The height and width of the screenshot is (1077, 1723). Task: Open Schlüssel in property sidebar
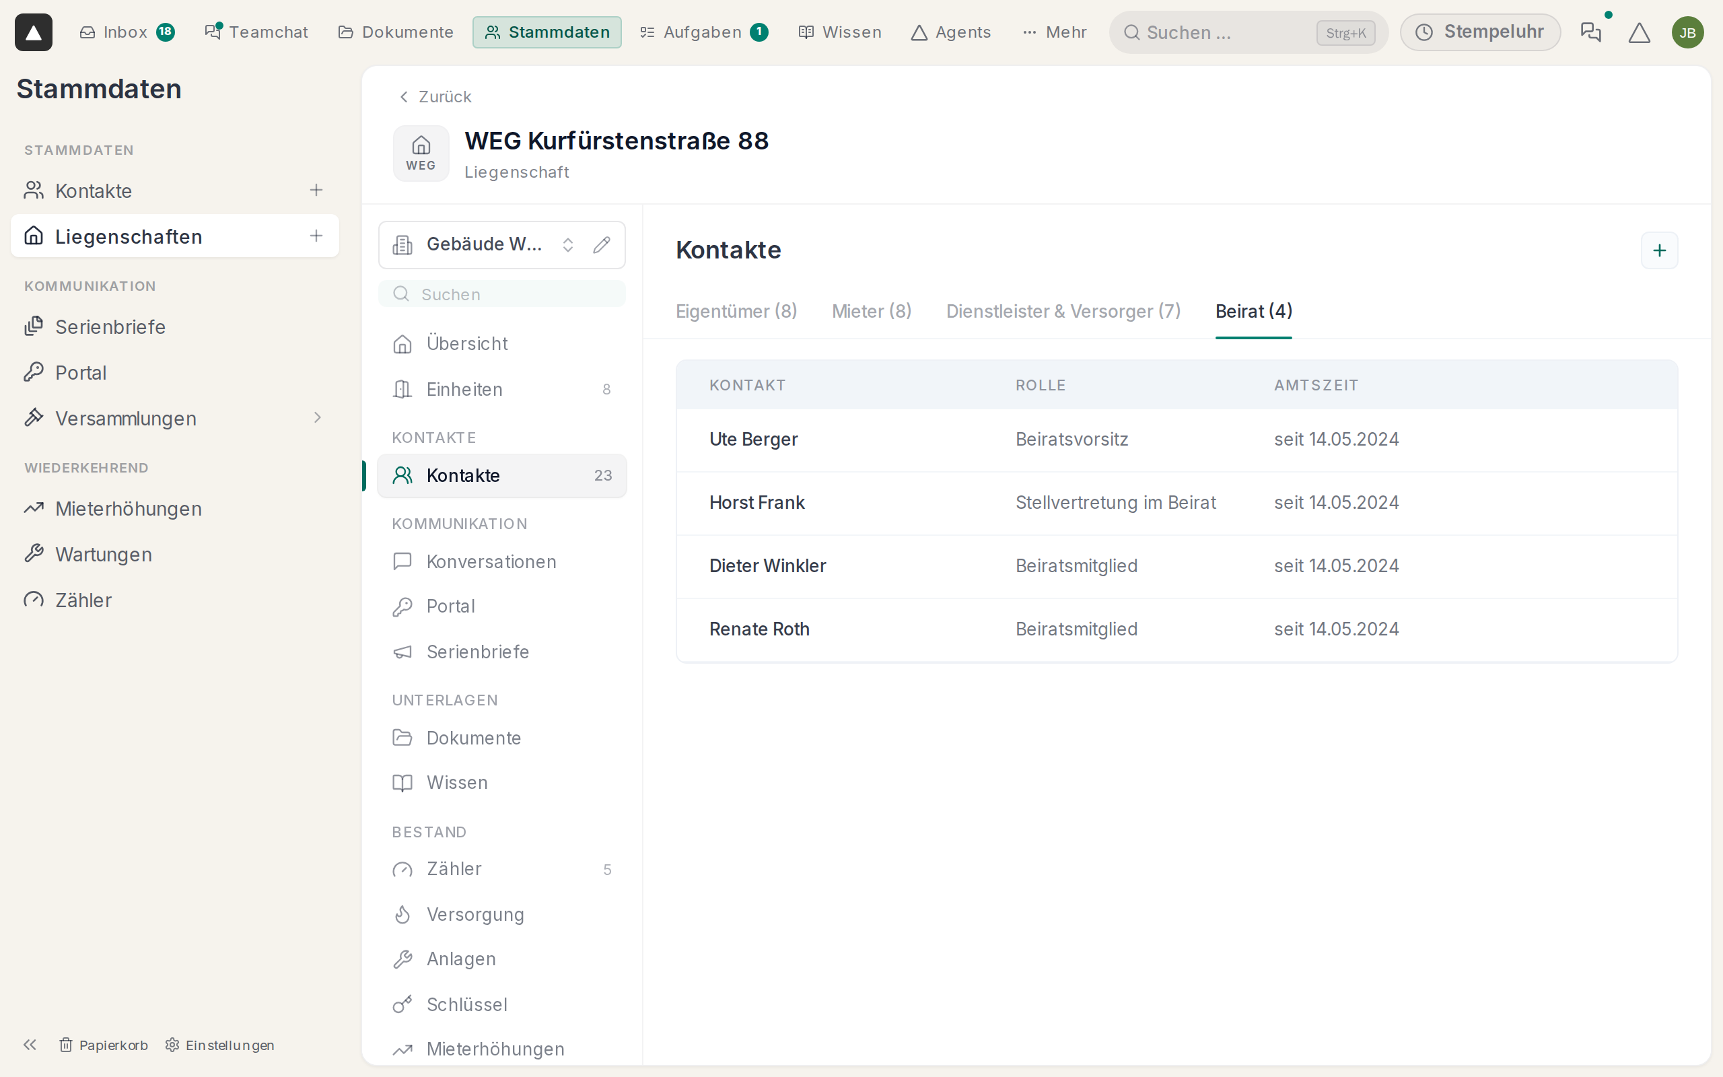502,1004
